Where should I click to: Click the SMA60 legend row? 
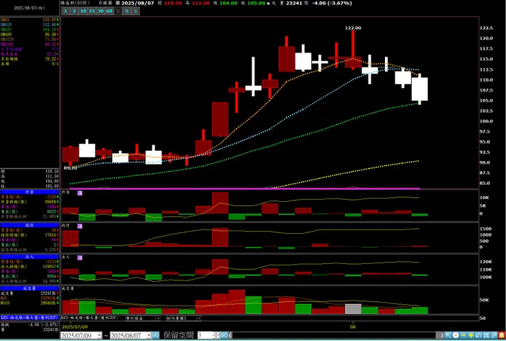pyautogui.click(x=29, y=35)
